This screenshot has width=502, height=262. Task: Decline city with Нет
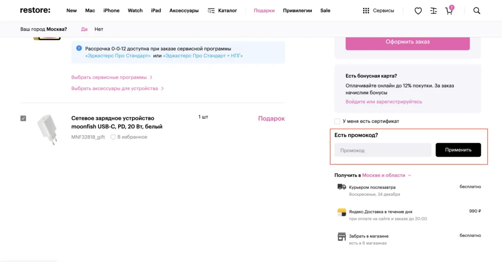(99, 29)
